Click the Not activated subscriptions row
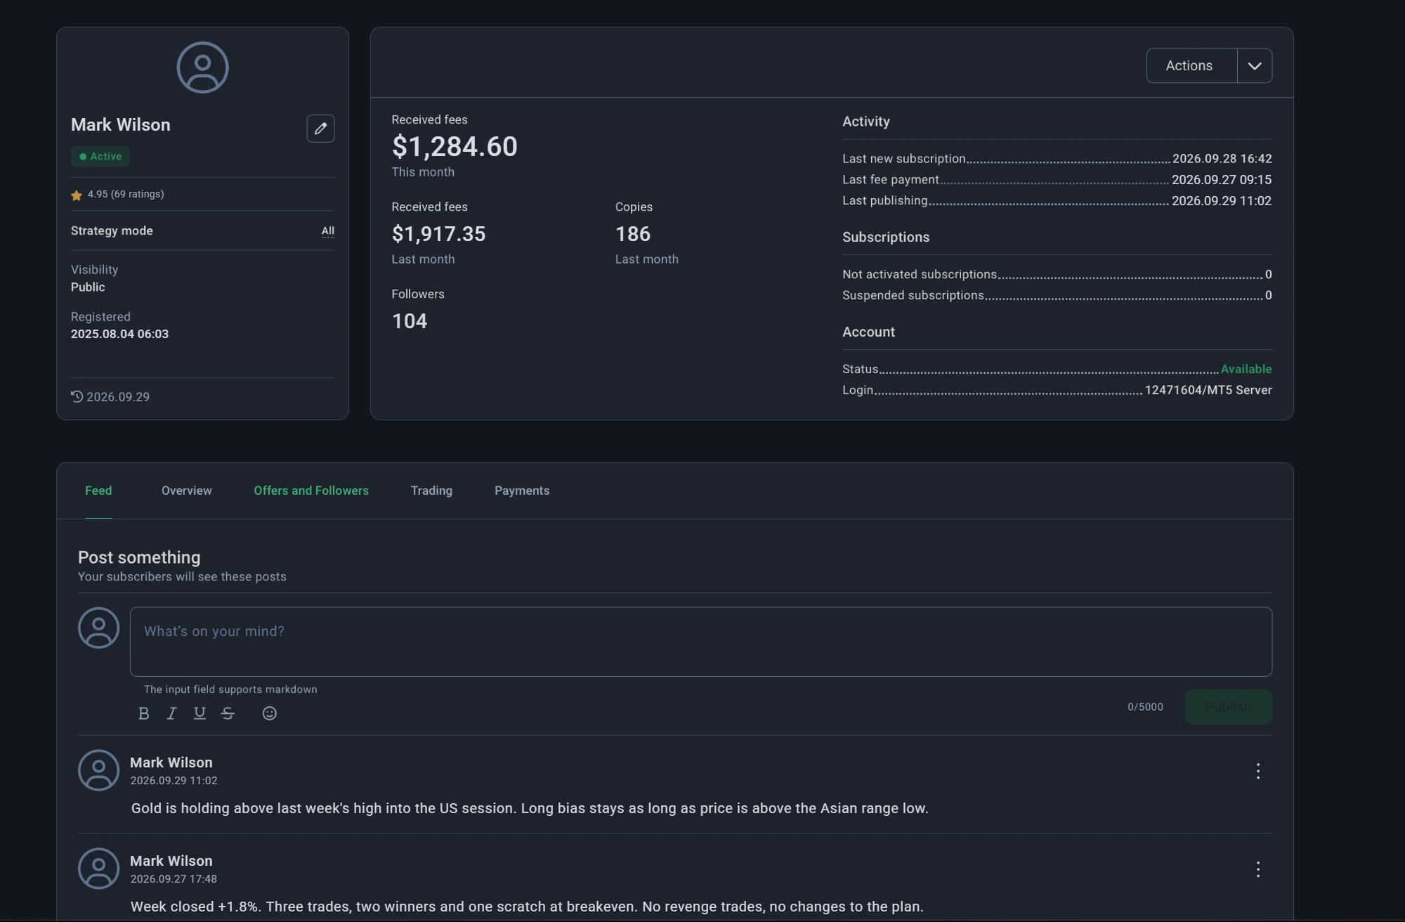 1057,274
